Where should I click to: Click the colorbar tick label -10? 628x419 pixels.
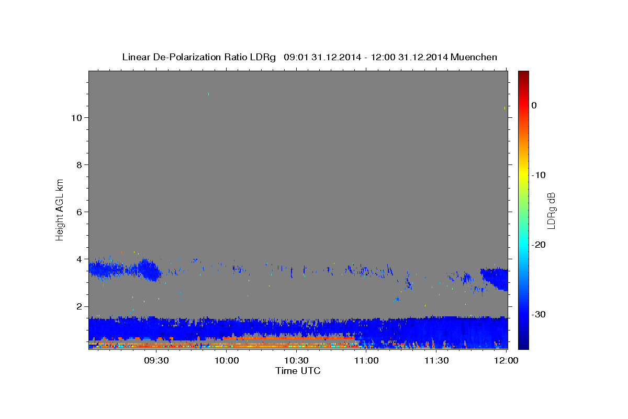click(x=539, y=175)
